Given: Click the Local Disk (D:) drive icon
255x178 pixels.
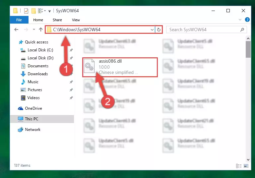Looking at the screenshot, I should pyautogui.click(x=23, y=59).
